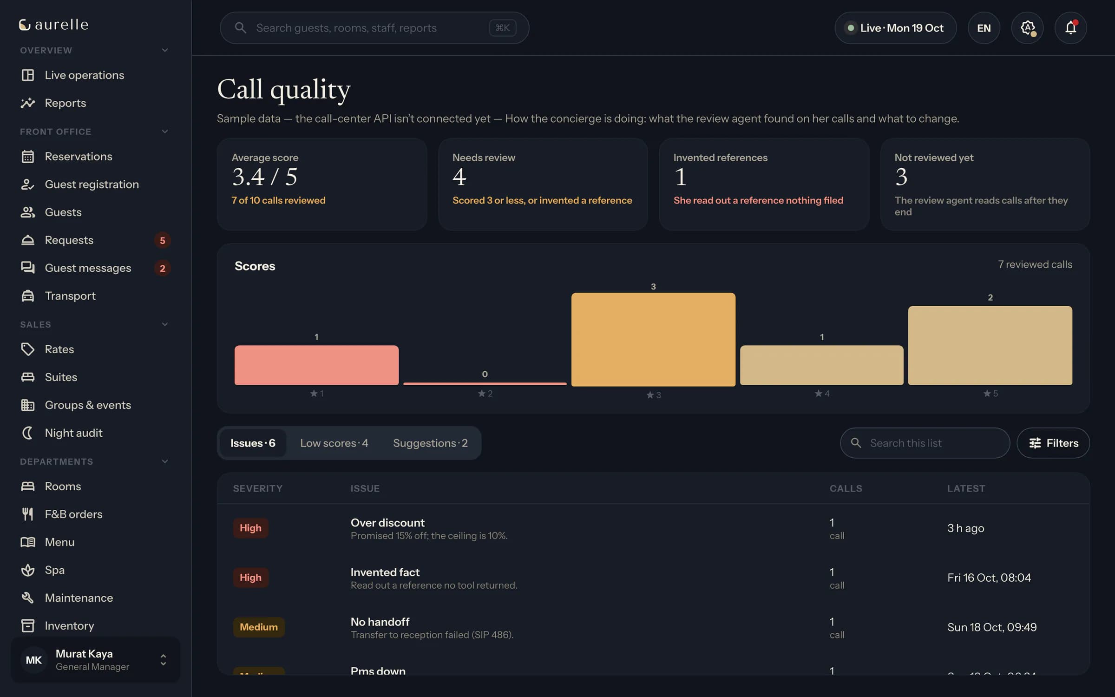Screen dimensions: 1115x697
Task: Switch to Low scores tab
Action: click(x=334, y=443)
